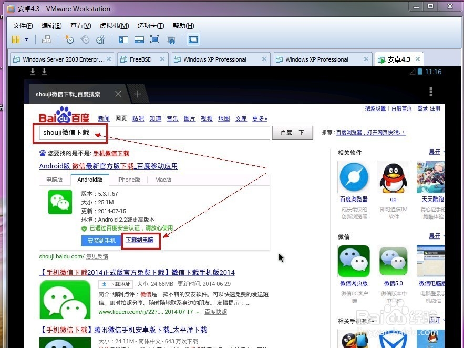Open the 选项卡(T) menu
This screenshot has width=464, height=348.
pos(151,26)
